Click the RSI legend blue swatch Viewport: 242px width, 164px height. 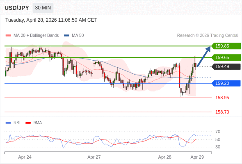8,123
